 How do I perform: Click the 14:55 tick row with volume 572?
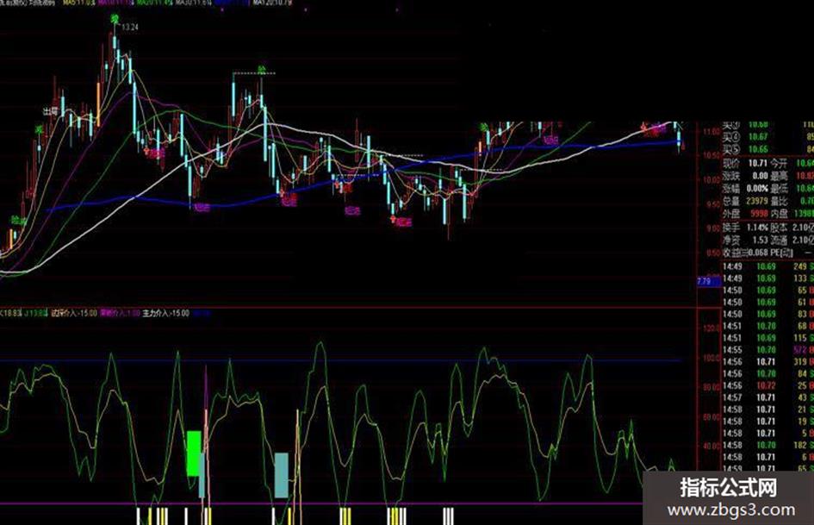[x=768, y=350]
